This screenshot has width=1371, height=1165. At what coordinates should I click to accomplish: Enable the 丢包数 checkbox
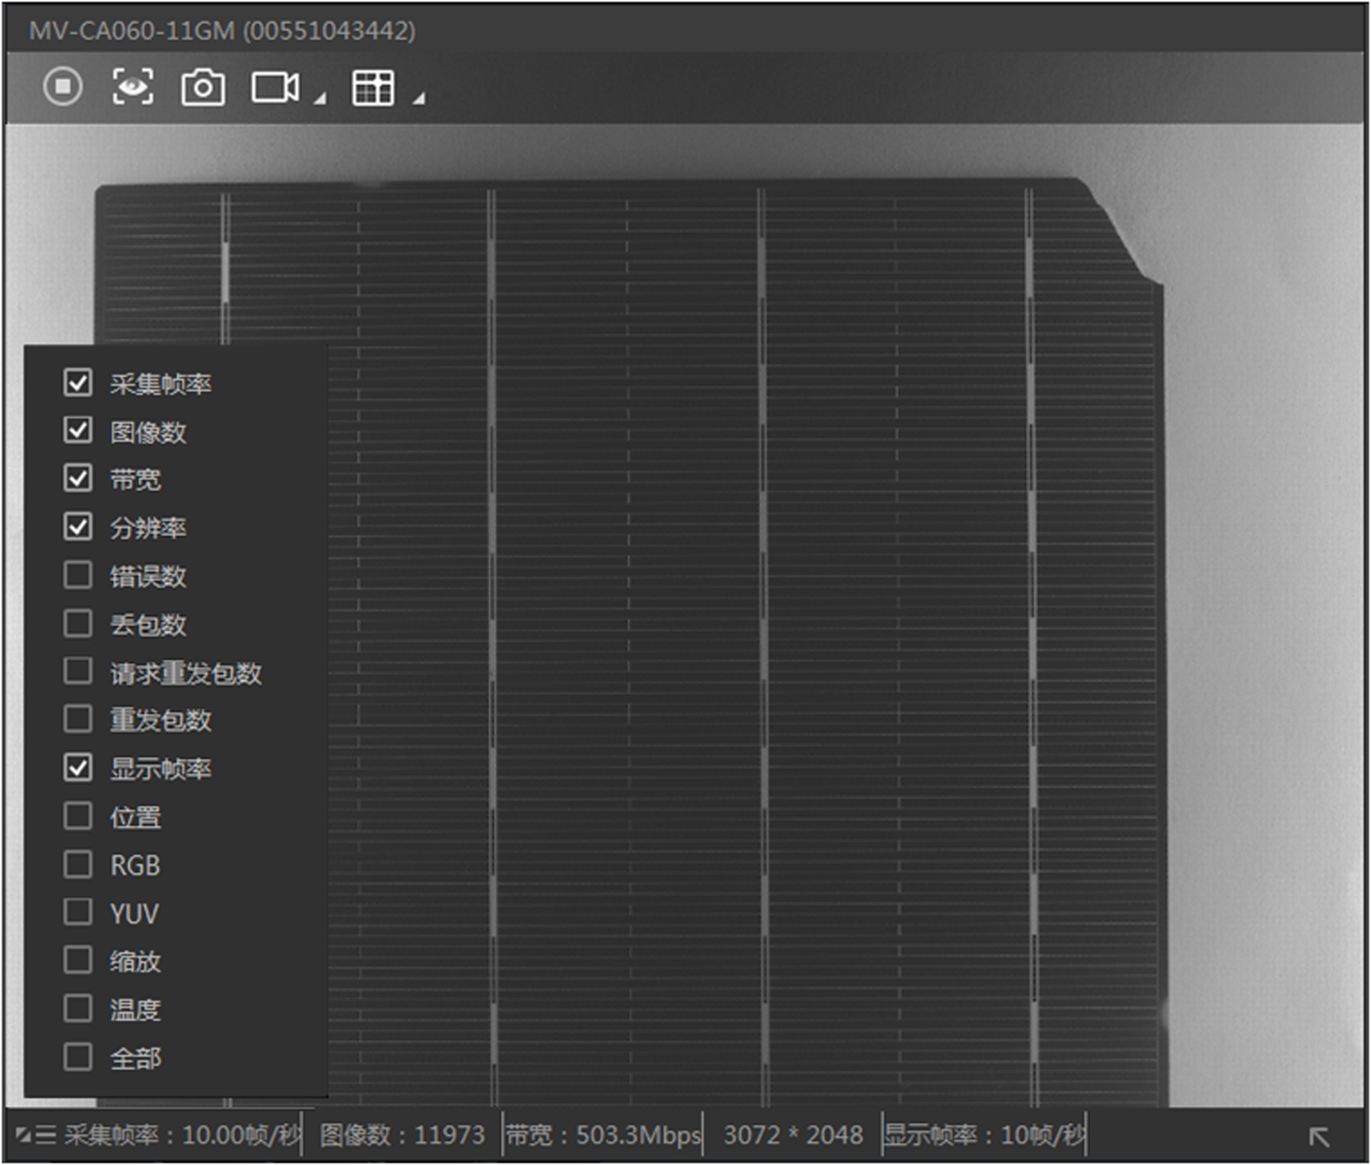[78, 623]
